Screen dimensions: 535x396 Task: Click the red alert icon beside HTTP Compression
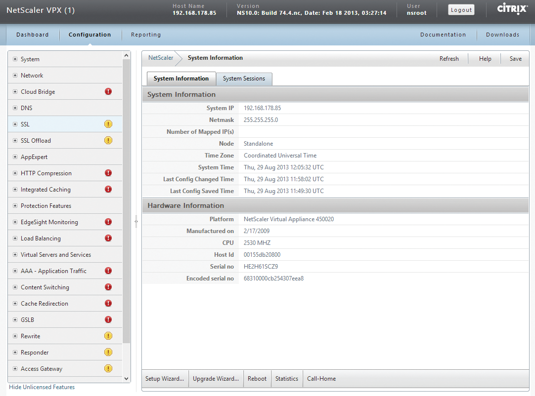108,173
